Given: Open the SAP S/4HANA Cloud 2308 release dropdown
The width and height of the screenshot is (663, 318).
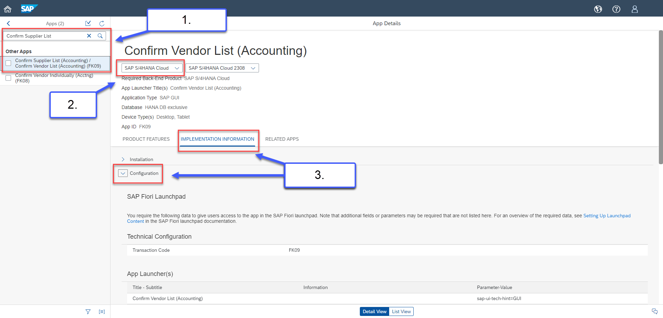Looking at the screenshot, I should pos(222,68).
